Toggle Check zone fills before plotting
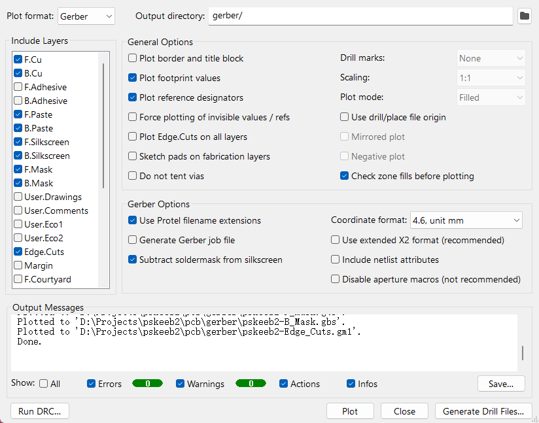 tap(344, 176)
